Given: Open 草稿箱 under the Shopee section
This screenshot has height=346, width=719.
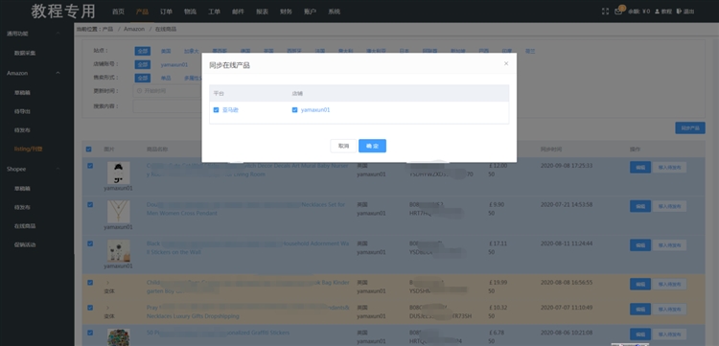Looking at the screenshot, I should 22,189.
